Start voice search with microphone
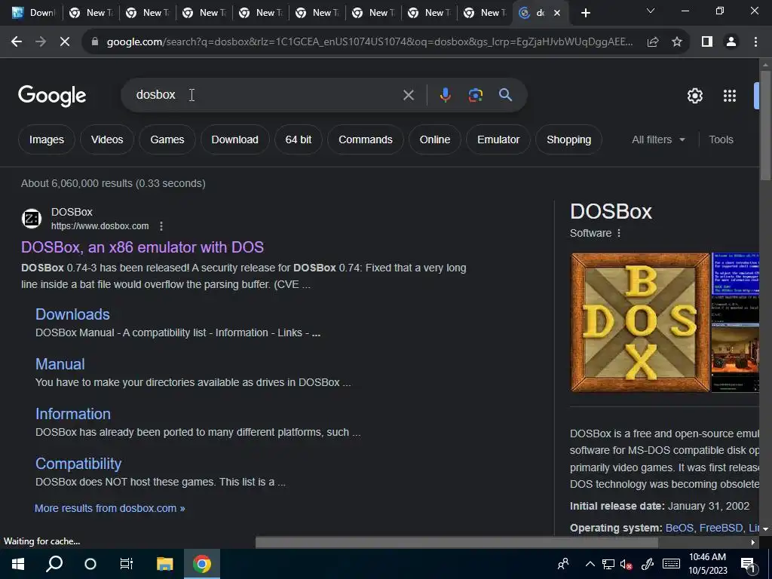The image size is (772, 579). 445,95
